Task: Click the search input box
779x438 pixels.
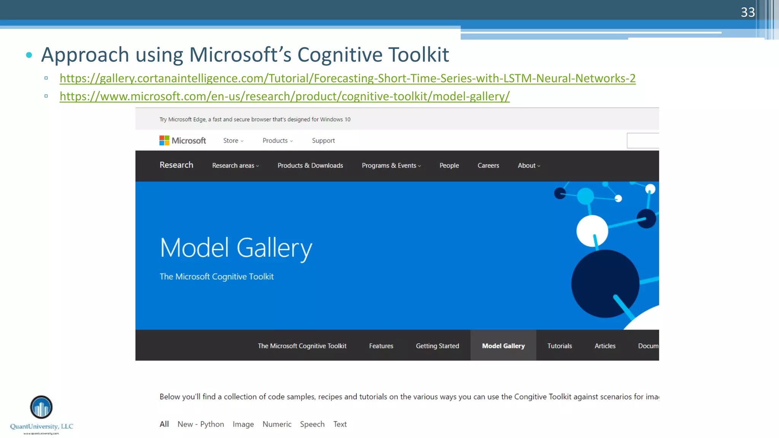Action: coord(643,141)
